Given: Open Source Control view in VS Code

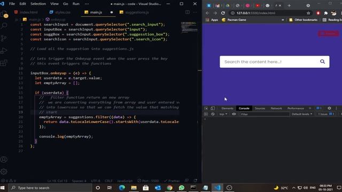Looking at the screenshot, I should (4, 38).
